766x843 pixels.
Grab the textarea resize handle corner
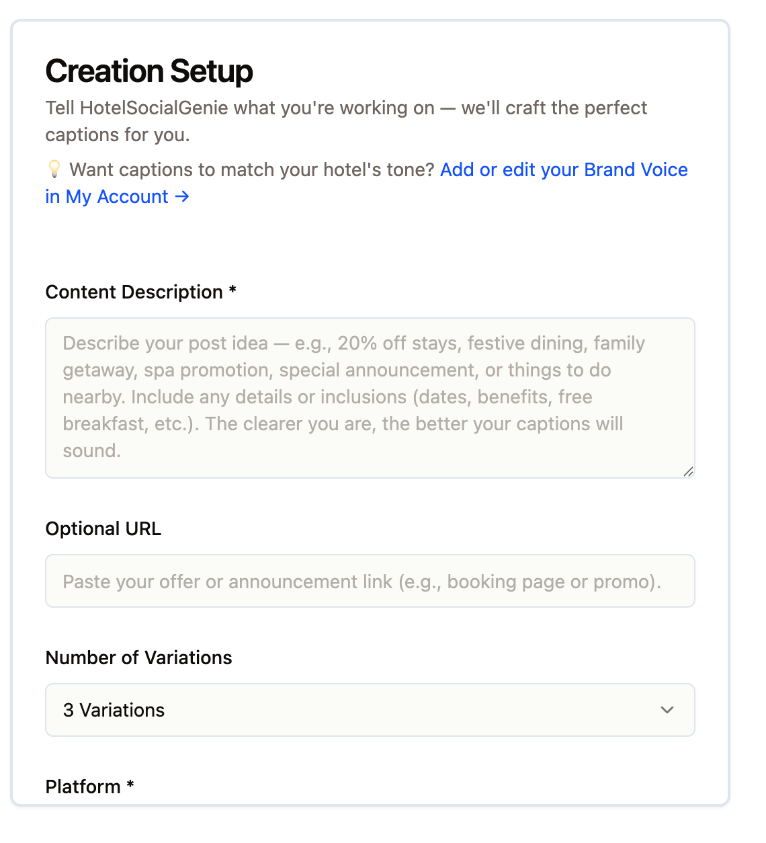click(x=688, y=472)
